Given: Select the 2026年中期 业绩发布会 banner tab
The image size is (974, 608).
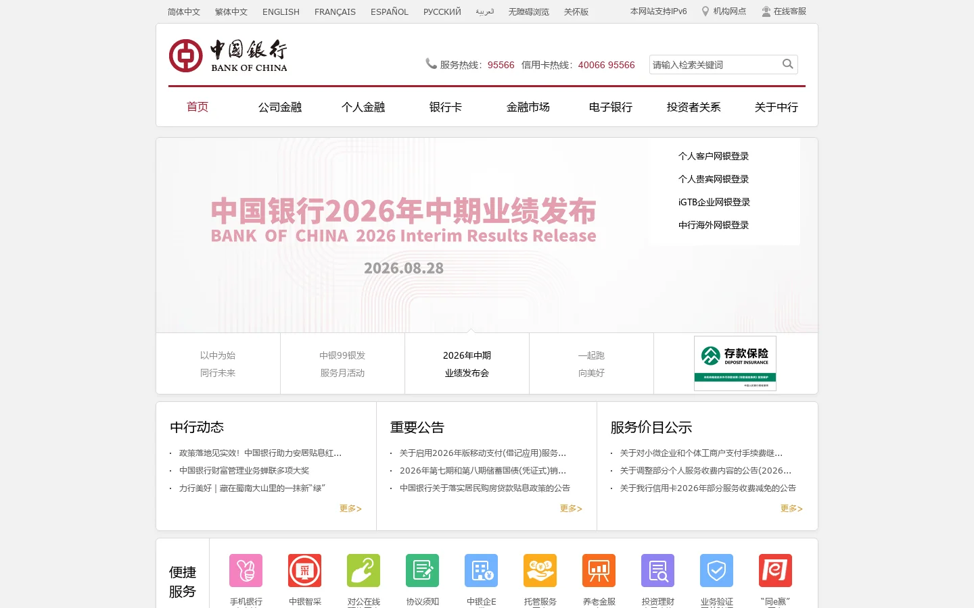Looking at the screenshot, I should pos(467,363).
